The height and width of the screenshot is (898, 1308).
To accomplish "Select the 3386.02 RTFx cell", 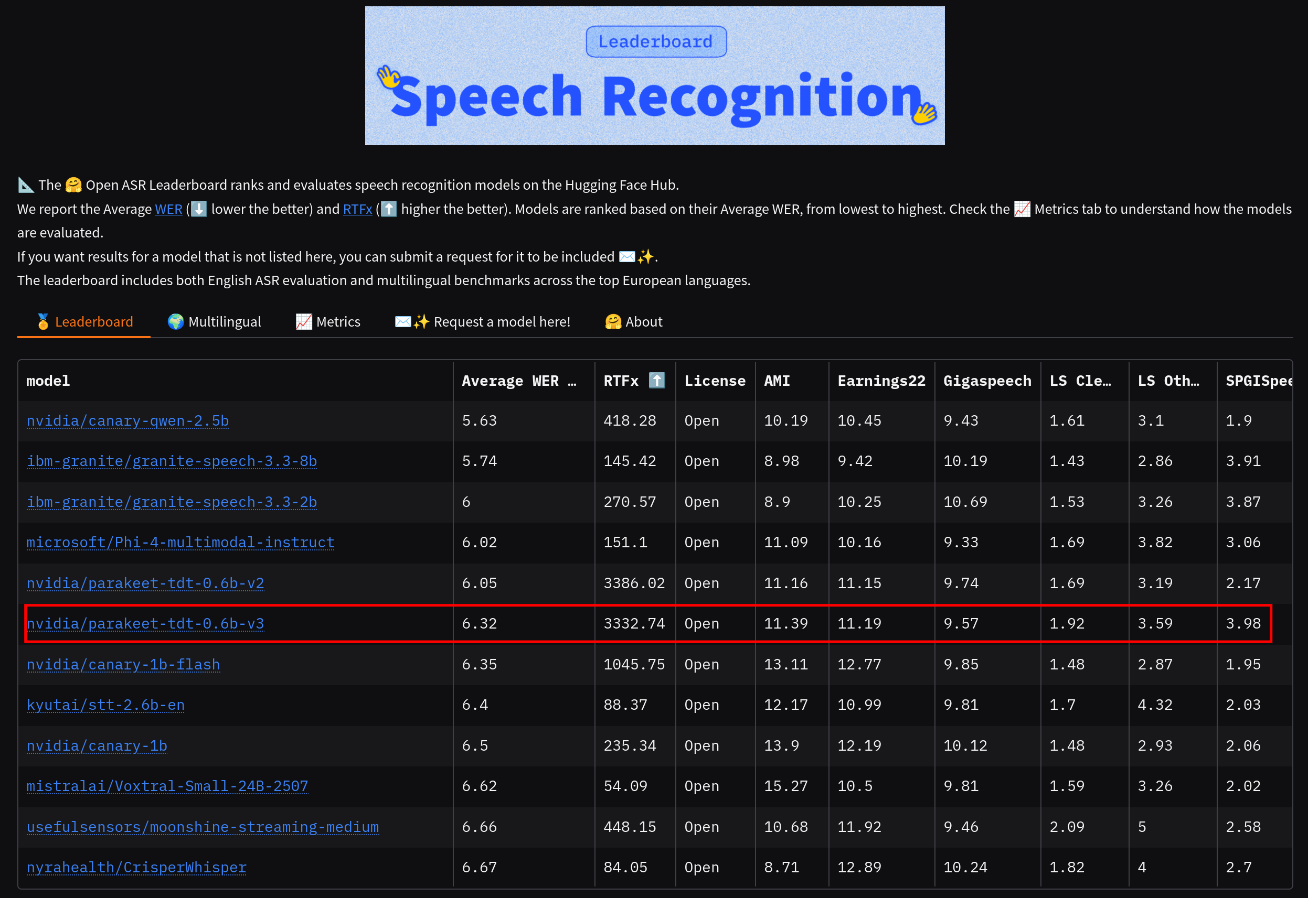I will [x=635, y=583].
